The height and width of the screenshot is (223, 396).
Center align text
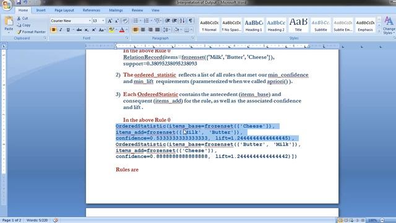pos(143,30)
